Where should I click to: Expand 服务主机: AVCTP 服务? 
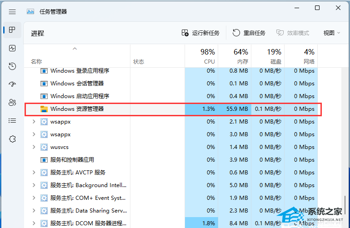34,173
